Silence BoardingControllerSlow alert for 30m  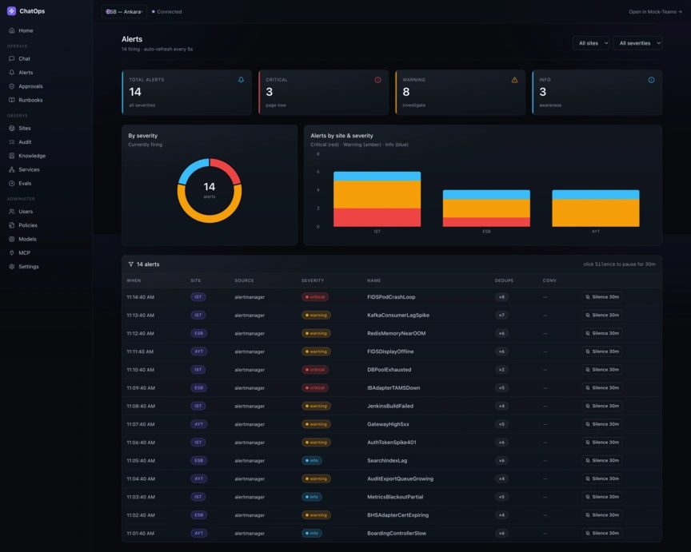coord(602,533)
